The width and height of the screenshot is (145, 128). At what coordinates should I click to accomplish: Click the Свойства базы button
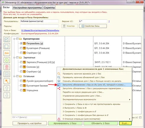(x=93, y=26)
